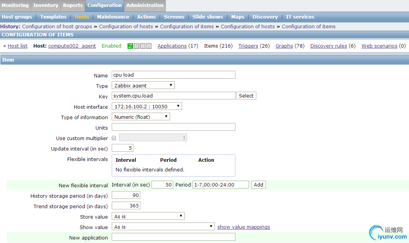Open the Show value dropdown
Image resolution: width=409 pixels, height=243 pixels.
click(163, 227)
